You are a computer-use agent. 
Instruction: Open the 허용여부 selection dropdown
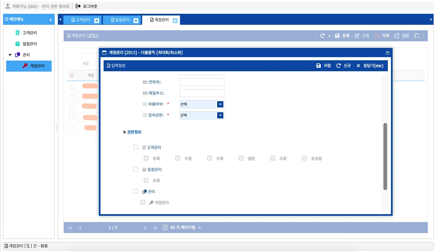click(220, 104)
